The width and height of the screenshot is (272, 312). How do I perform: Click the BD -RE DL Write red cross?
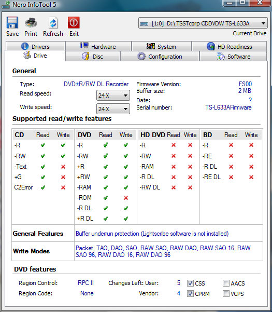[x=251, y=177]
